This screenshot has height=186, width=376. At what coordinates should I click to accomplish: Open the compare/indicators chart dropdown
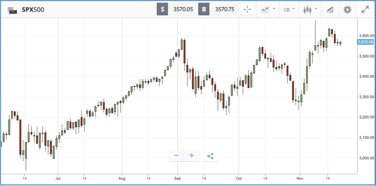(x=268, y=10)
